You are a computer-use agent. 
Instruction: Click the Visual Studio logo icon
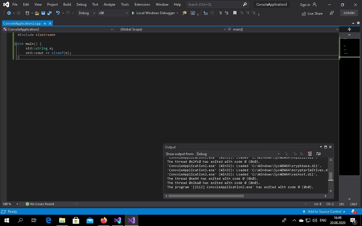6,5
